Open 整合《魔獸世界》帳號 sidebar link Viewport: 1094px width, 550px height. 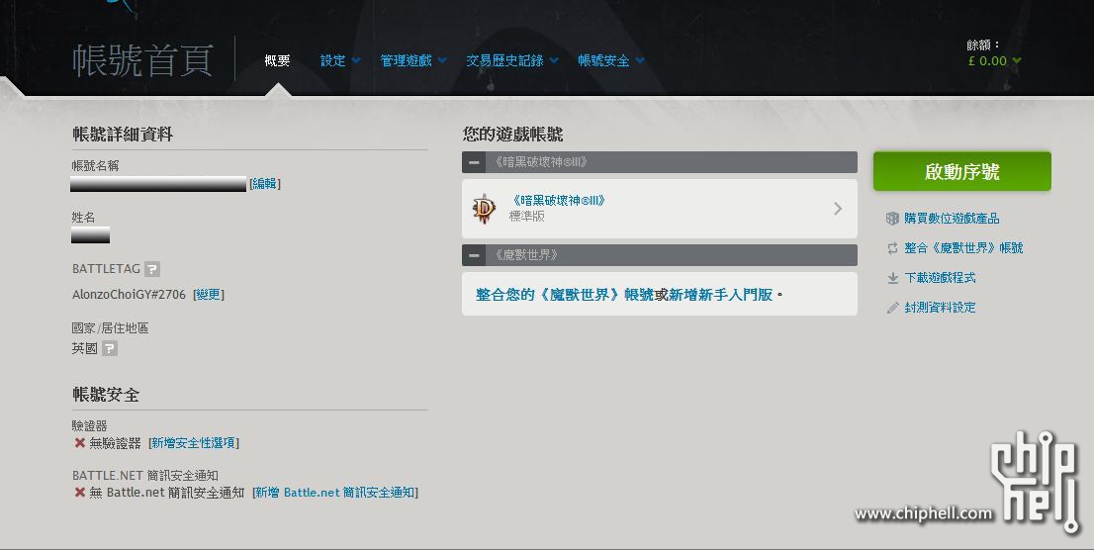(x=963, y=247)
